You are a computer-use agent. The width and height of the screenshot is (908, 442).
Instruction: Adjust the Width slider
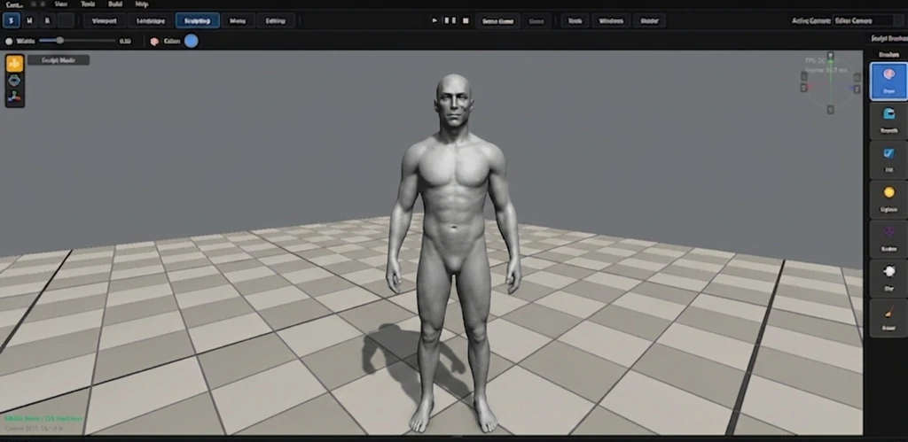(77, 41)
